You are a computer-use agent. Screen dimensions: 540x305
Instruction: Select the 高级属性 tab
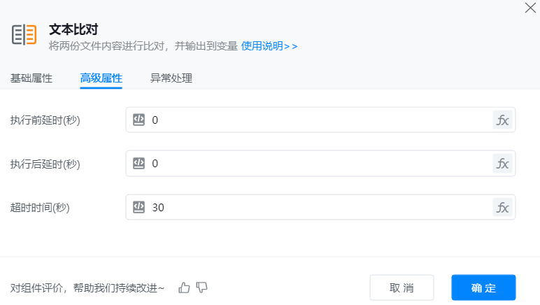pyautogui.click(x=101, y=78)
